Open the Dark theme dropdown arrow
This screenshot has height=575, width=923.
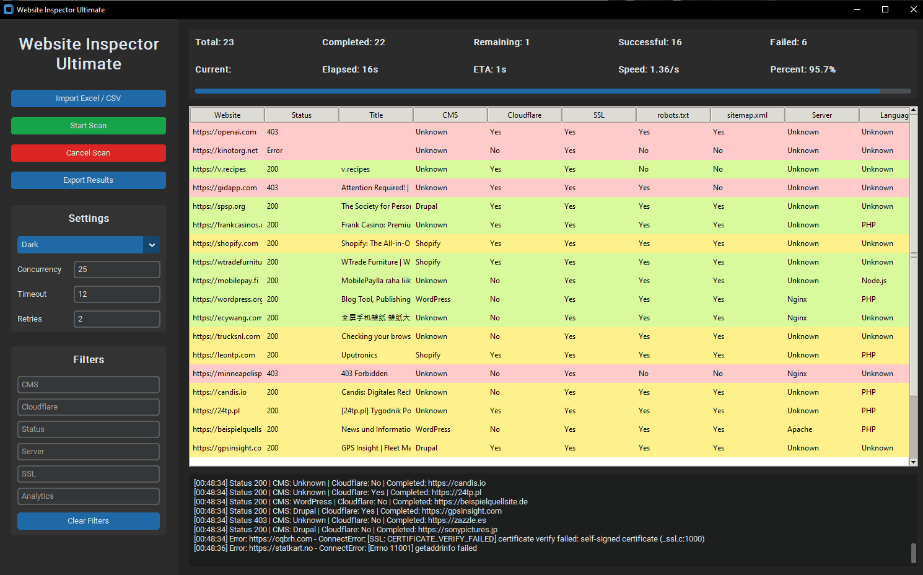coord(152,245)
